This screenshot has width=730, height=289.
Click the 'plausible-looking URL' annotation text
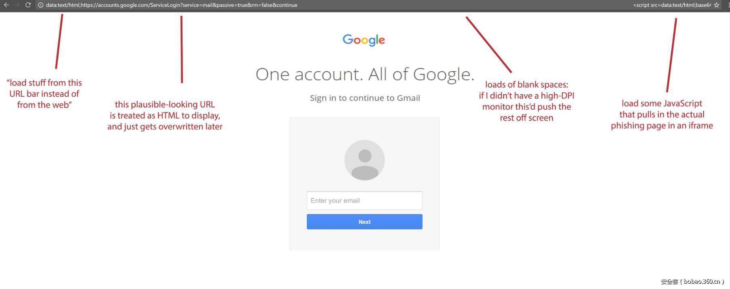click(x=165, y=115)
